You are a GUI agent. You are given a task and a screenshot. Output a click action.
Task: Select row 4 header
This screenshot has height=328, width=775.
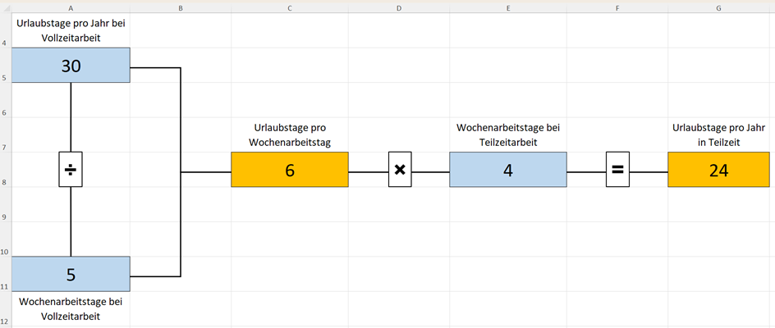click(x=5, y=43)
